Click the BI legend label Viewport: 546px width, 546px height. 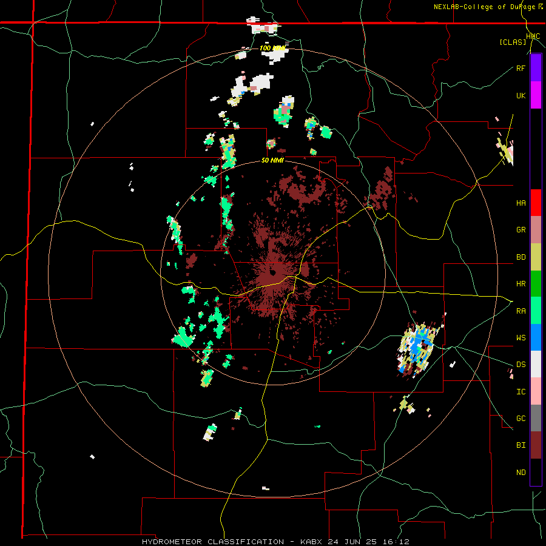[x=521, y=445]
